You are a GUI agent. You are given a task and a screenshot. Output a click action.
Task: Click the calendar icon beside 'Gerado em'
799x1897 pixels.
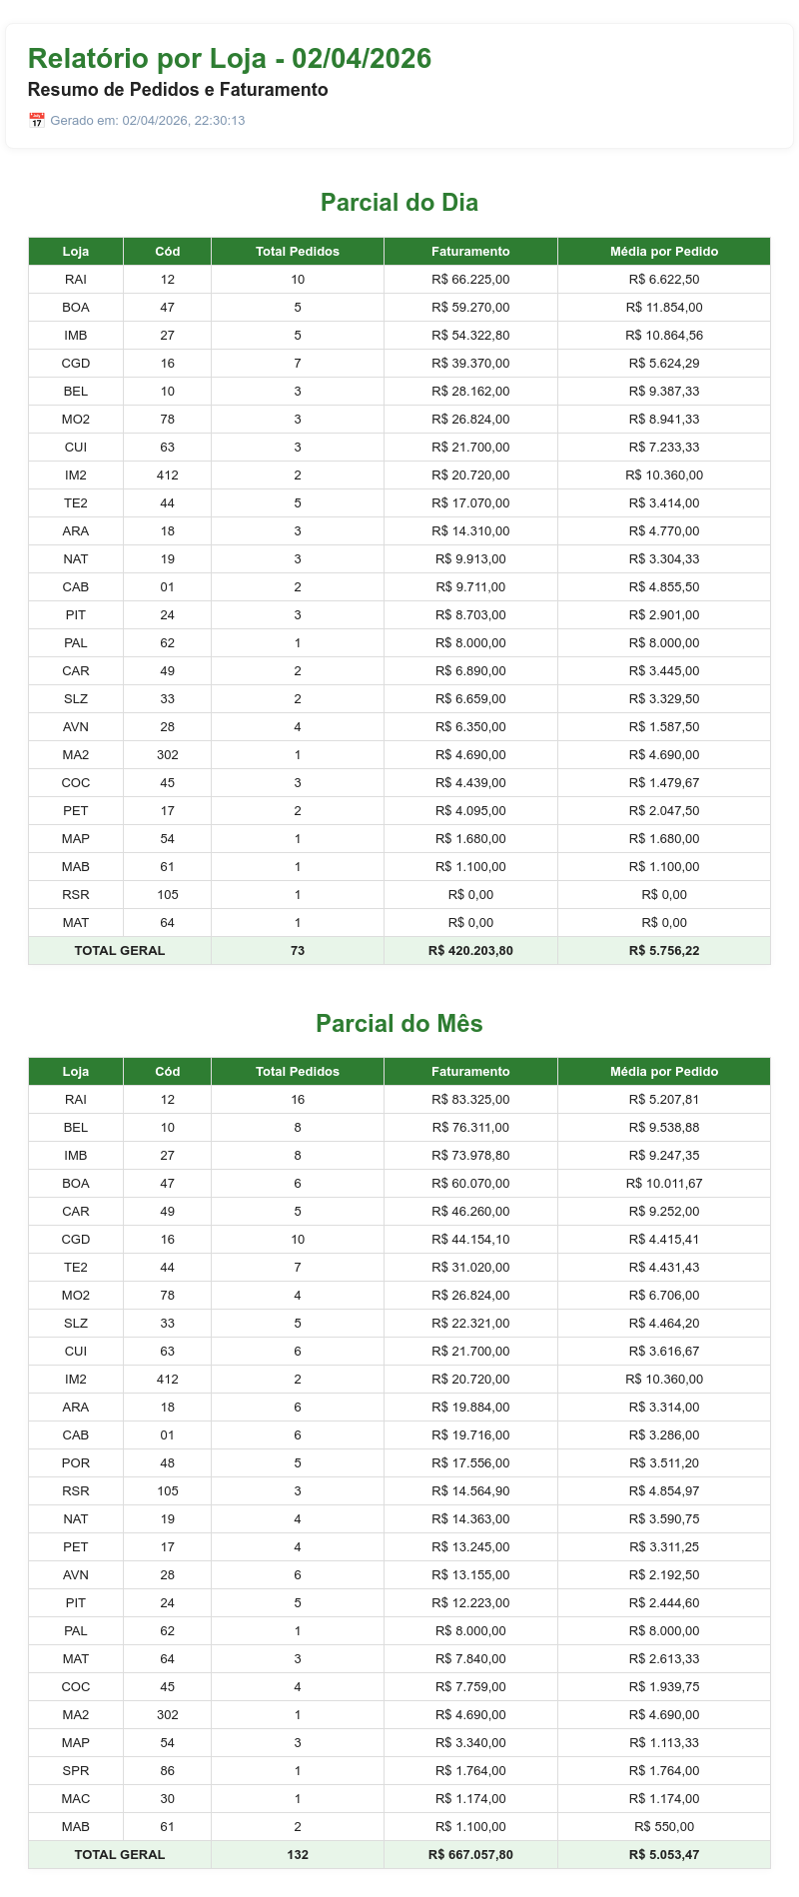click(37, 121)
